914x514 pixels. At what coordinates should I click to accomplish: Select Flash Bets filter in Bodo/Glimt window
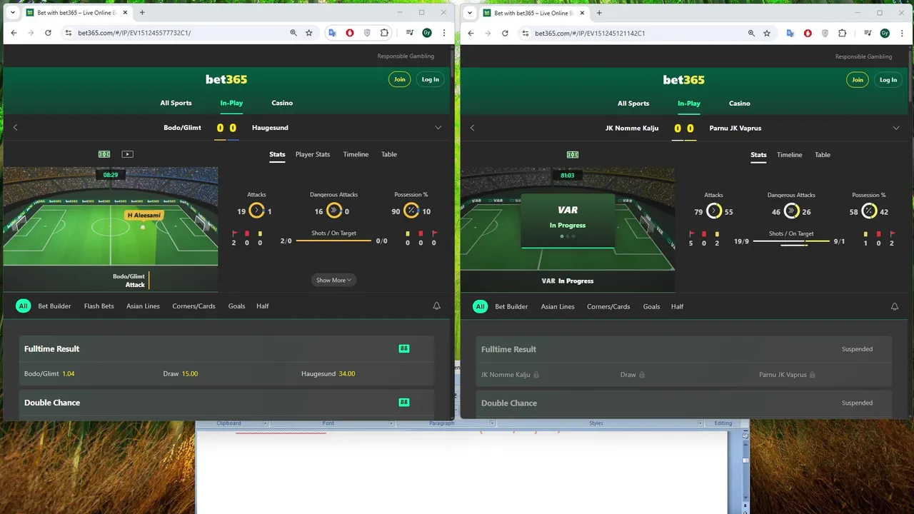(99, 306)
